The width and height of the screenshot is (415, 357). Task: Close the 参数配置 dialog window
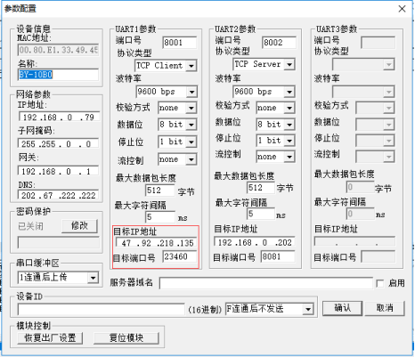[x=402, y=9]
